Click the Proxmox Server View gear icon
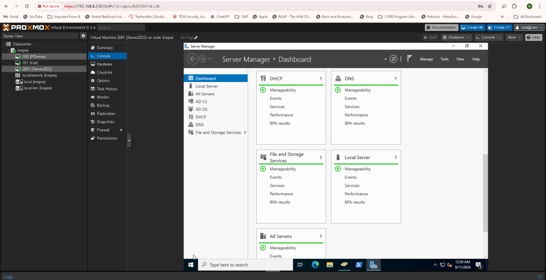 tap(83, 36)
